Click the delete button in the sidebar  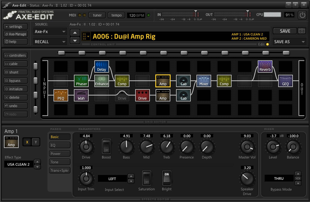(x=16, y=97)
